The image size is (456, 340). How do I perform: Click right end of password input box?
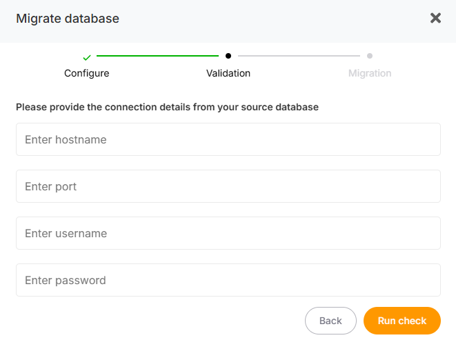tap(428, 280)
